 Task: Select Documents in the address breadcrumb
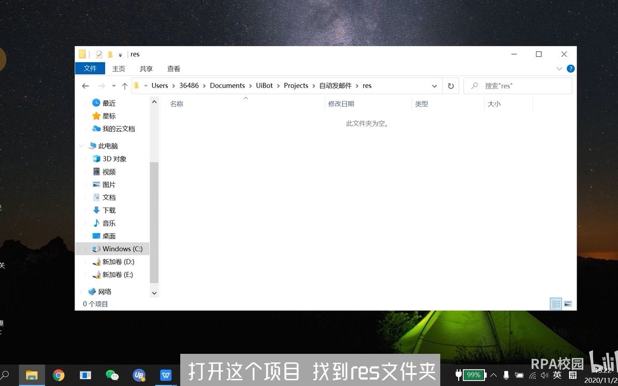pos(227,85)
